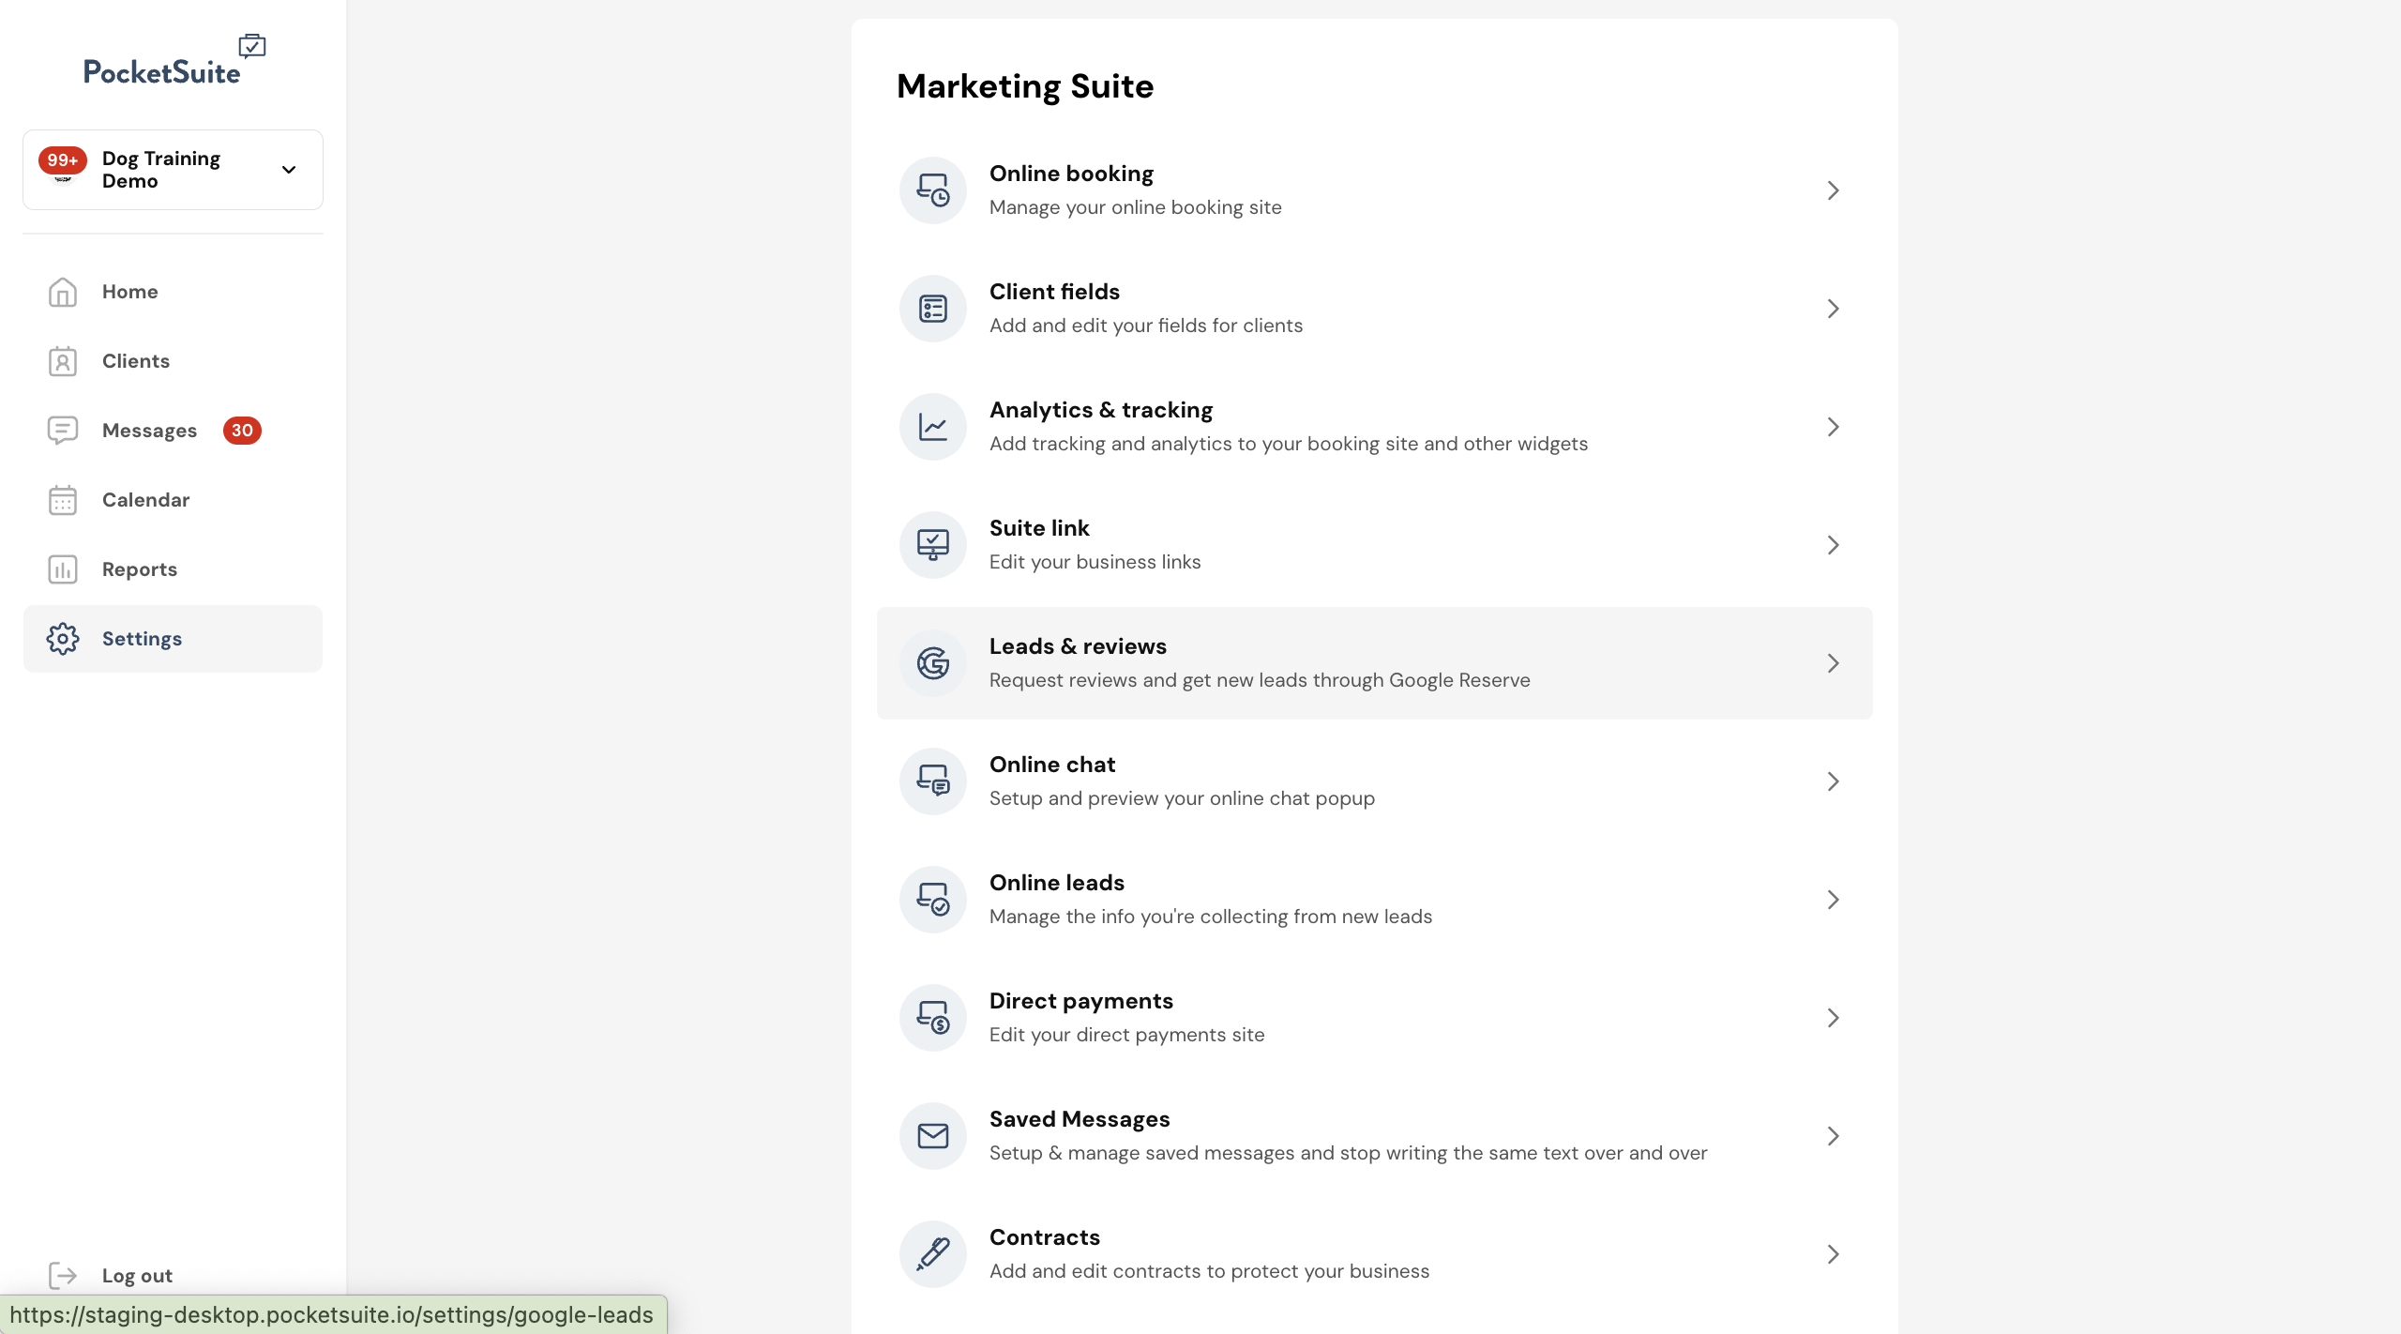Image resolution: width=2401 pixels, height=1334 pixels.
Task: Click the Online leads checkmark icon
Action: point(932,900)
